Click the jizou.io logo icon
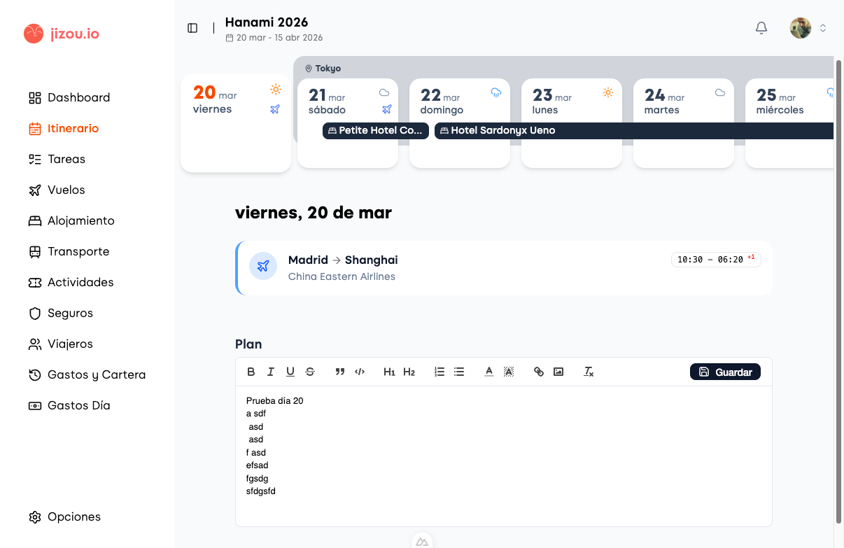 (x=33, y=33)
